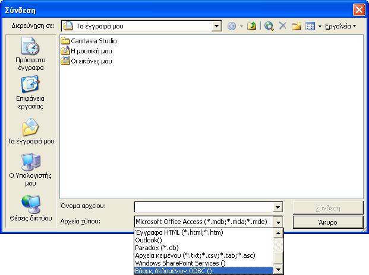
Task: Click the file type list scroll-down arrow
Action: 279,270
